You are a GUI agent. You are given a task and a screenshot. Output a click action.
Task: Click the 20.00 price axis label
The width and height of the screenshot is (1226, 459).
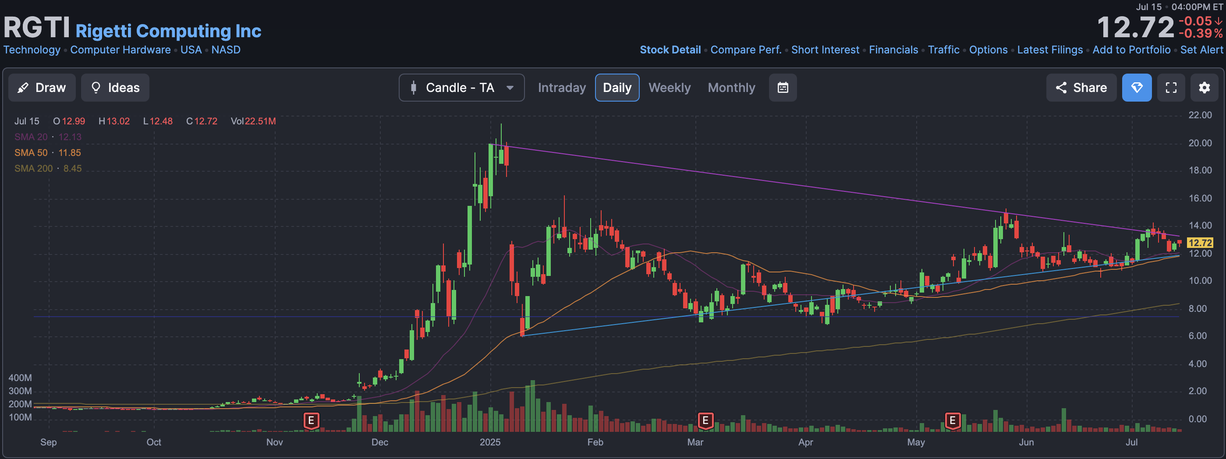point(1200,143)
